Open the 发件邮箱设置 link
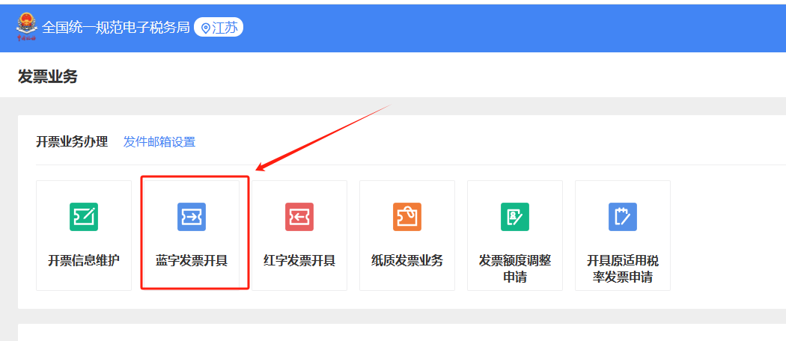The height and width of the screenshot is (341, 786). [159, 142]
